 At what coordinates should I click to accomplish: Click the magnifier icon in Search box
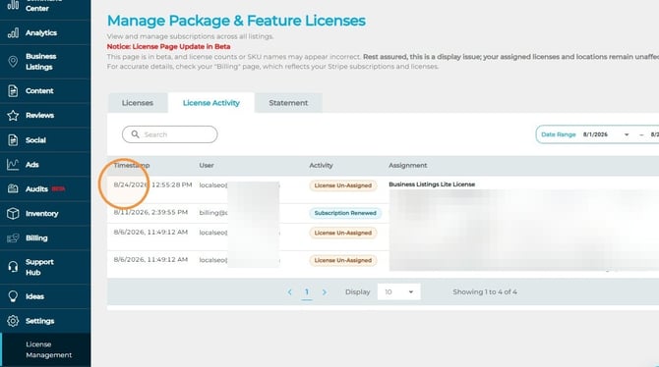pyautogui.click(x=135, y=134)
